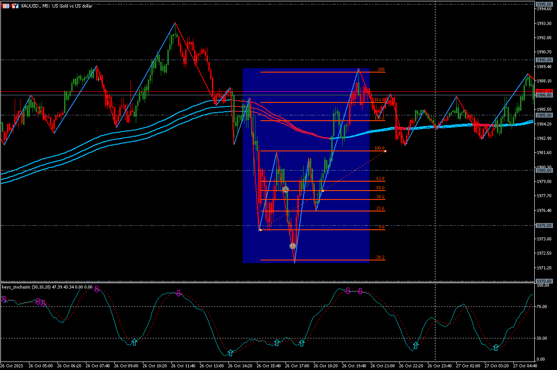Click the 1975.00 price level label on the axis

[544, 226]
